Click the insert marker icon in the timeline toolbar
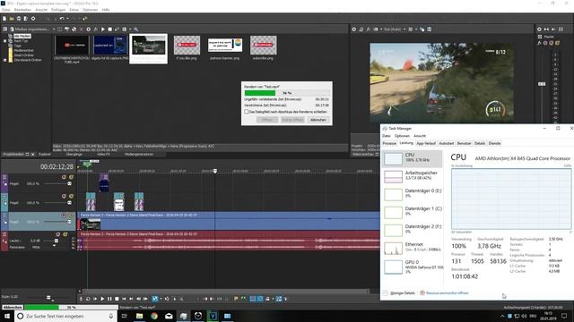The height and width of the screenshot is (322, 574). point(236,299)
